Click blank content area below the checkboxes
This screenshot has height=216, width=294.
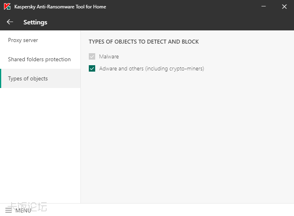(187, 136)
